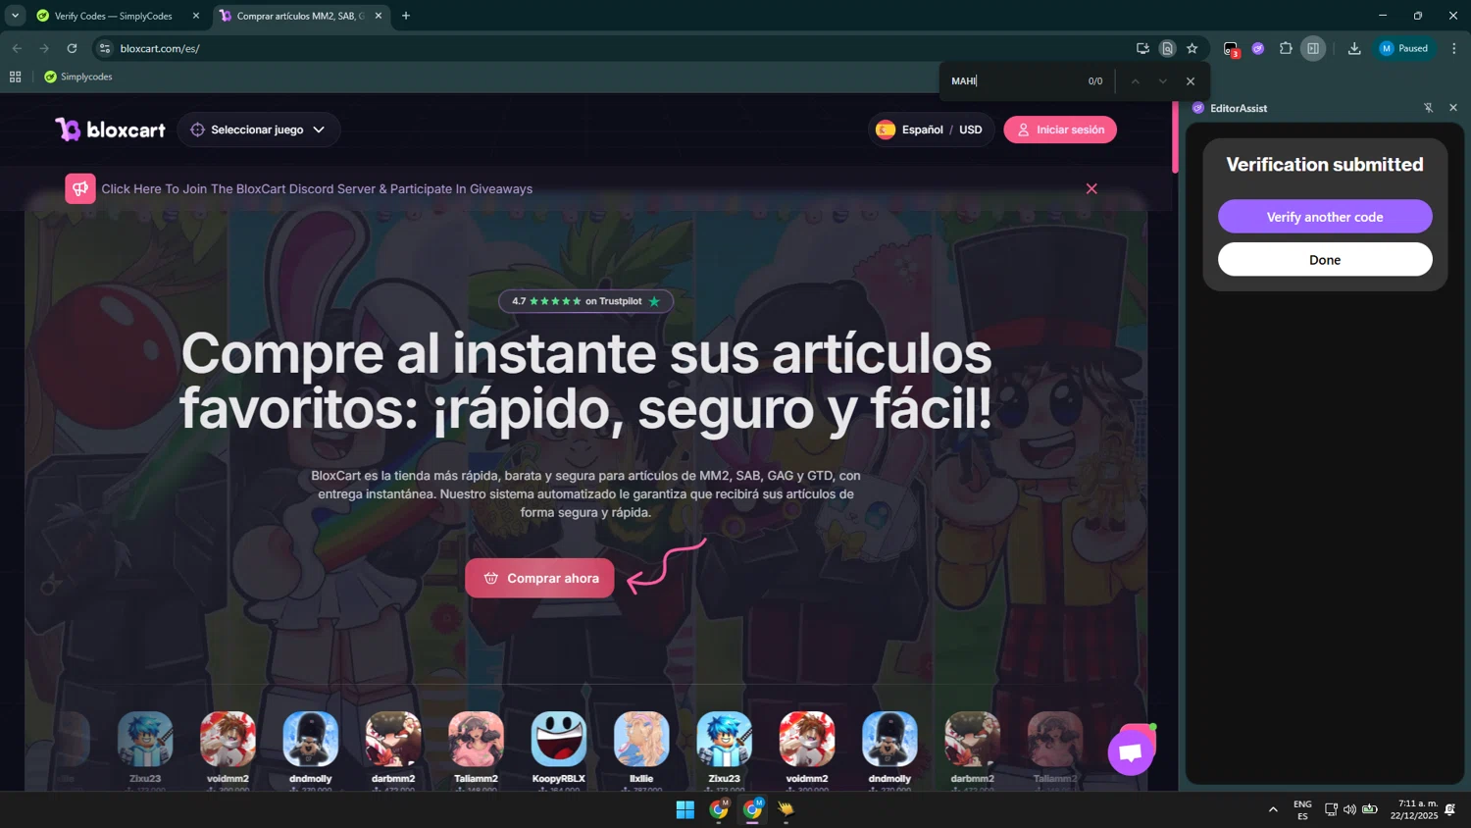Select the Comprar artículos MM2 tab
The image size is (1471, 828).
299,16
